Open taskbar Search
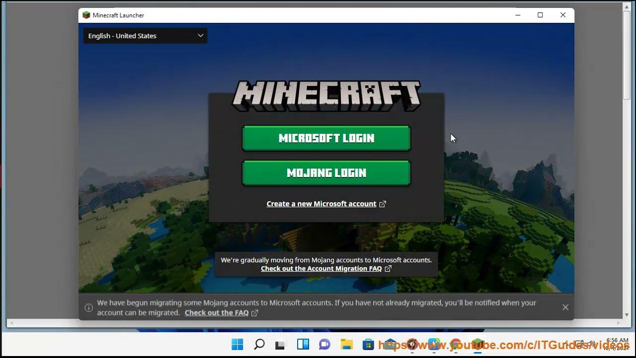Image resolution: width=636 pixels, height=358 pixels. pos(259,344)
